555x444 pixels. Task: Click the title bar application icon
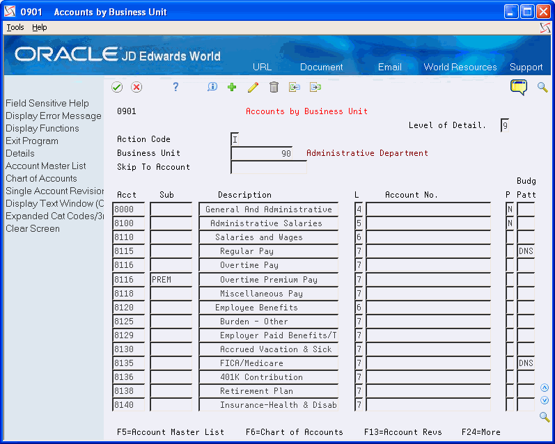10,12
